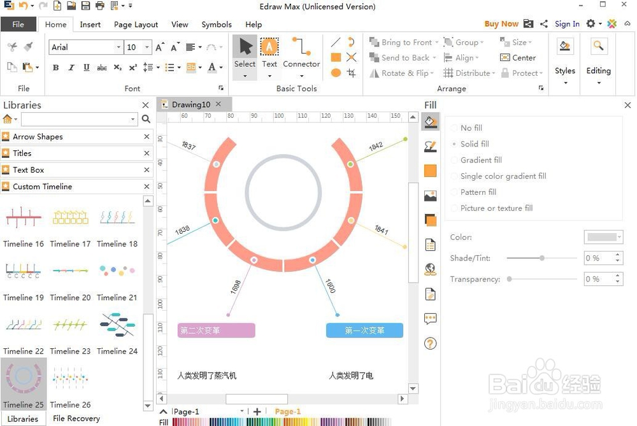Click the cut scissors icon

[12, 46]
